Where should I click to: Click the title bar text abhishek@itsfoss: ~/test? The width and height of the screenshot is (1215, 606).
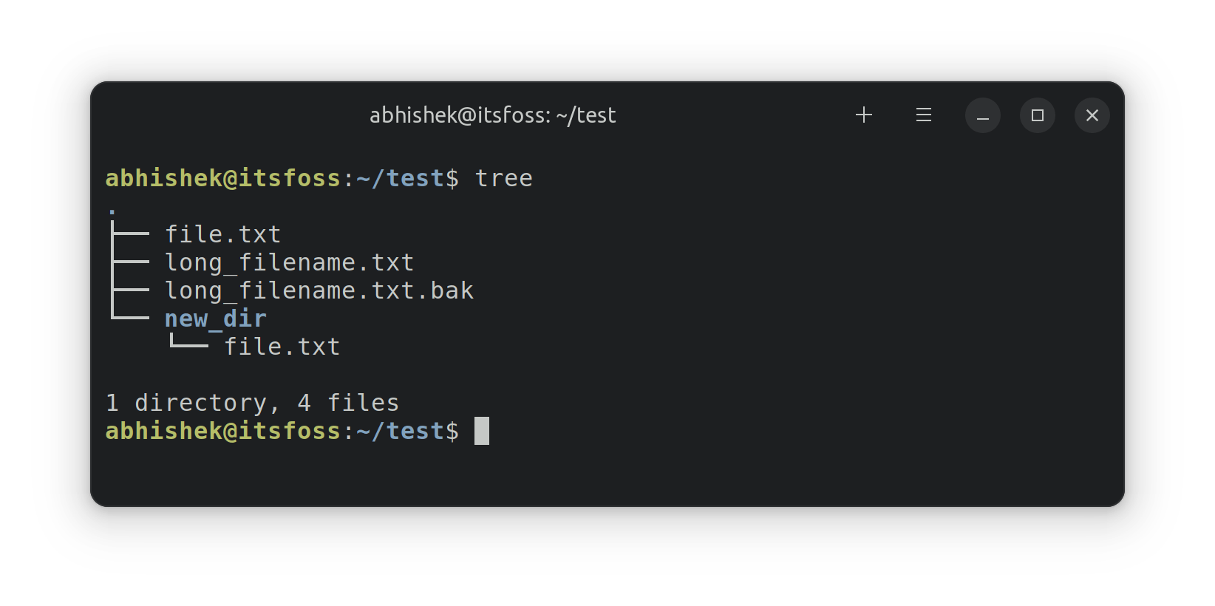tap(493, 115)
